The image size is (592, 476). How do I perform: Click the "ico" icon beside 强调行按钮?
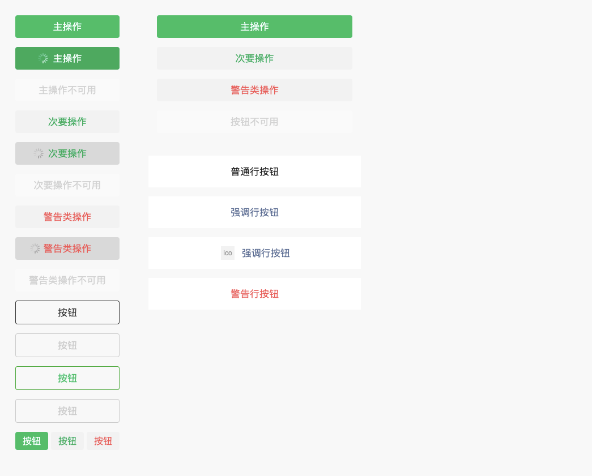(228, 253)
